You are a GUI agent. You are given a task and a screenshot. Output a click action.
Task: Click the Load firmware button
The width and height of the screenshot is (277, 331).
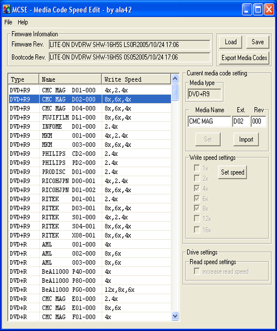click(230, 42)
